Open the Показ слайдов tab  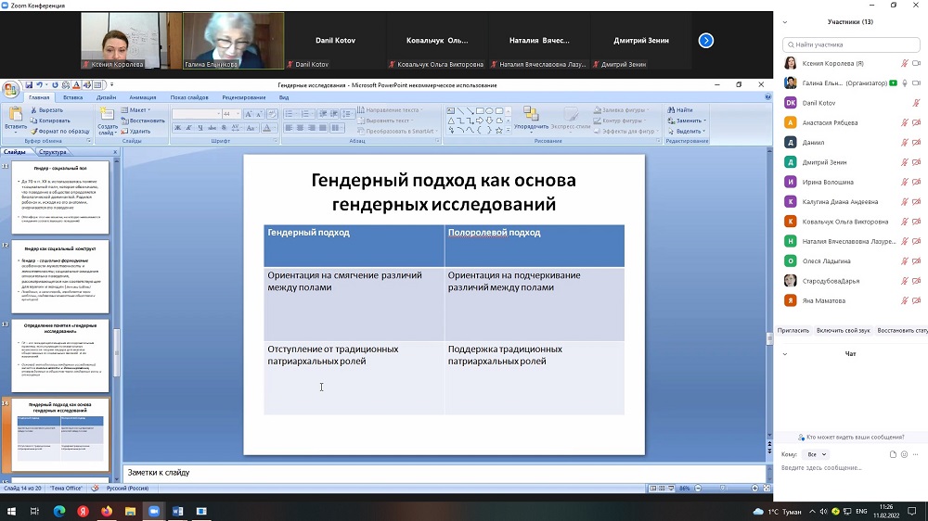(189, 97)
